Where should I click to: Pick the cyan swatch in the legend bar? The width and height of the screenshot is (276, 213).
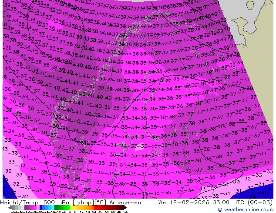(53, 208)
